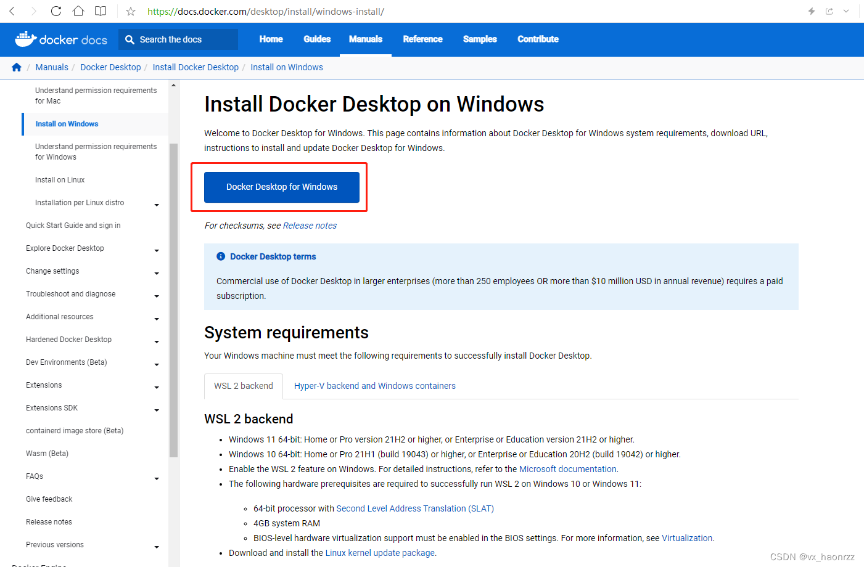
Task: Click the search magnifier icon in search box
Action: pyautogui.click(x=130, y=39)
